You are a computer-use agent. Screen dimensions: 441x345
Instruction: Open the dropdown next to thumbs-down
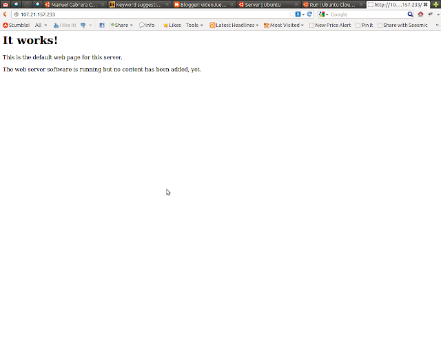(90, 26)
